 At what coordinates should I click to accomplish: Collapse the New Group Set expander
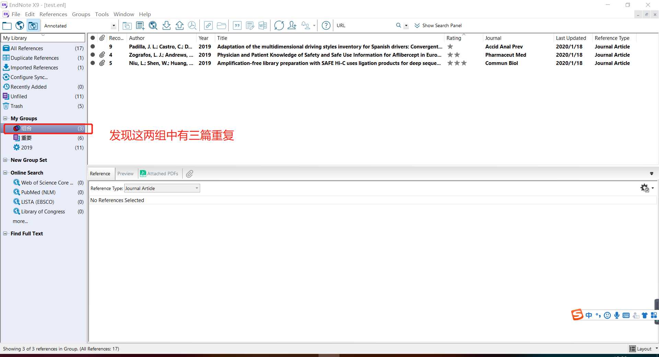point(5,160)
